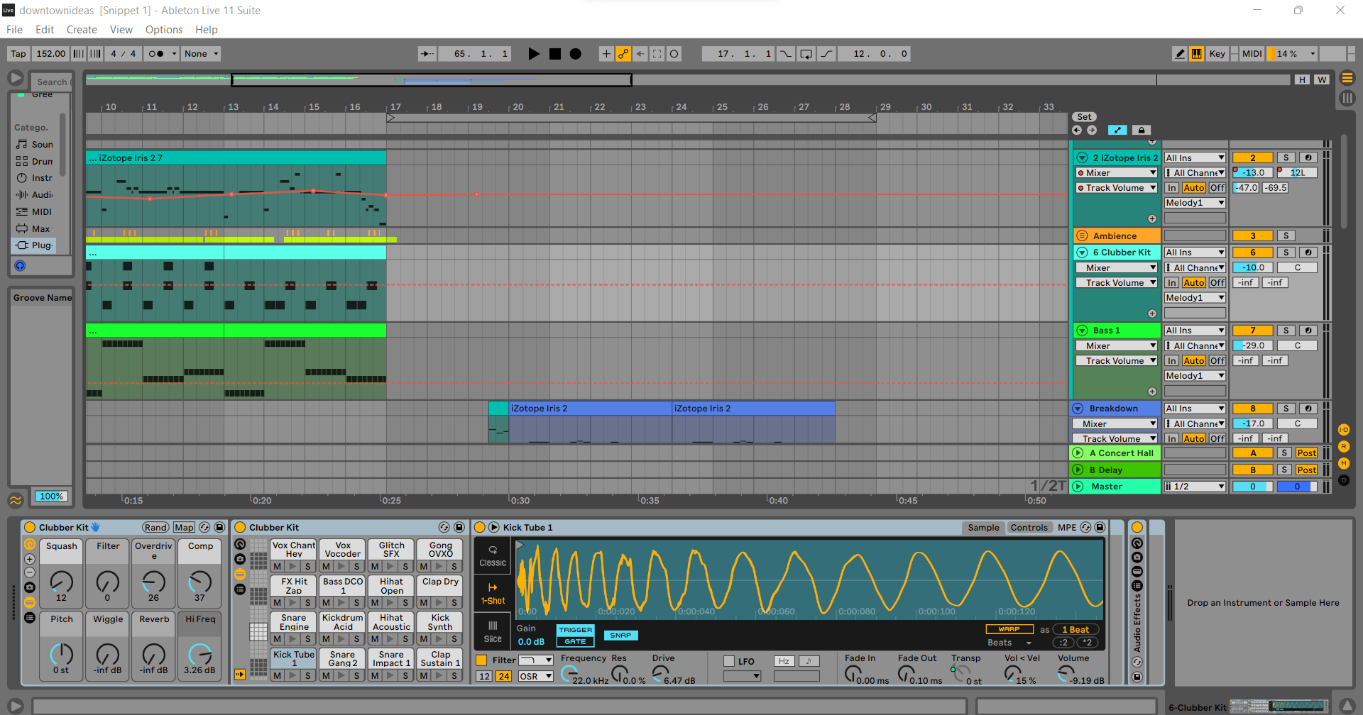Toggle the WARP button in Simpler
1363x715 pixels.
click(x=1009, y=629)
